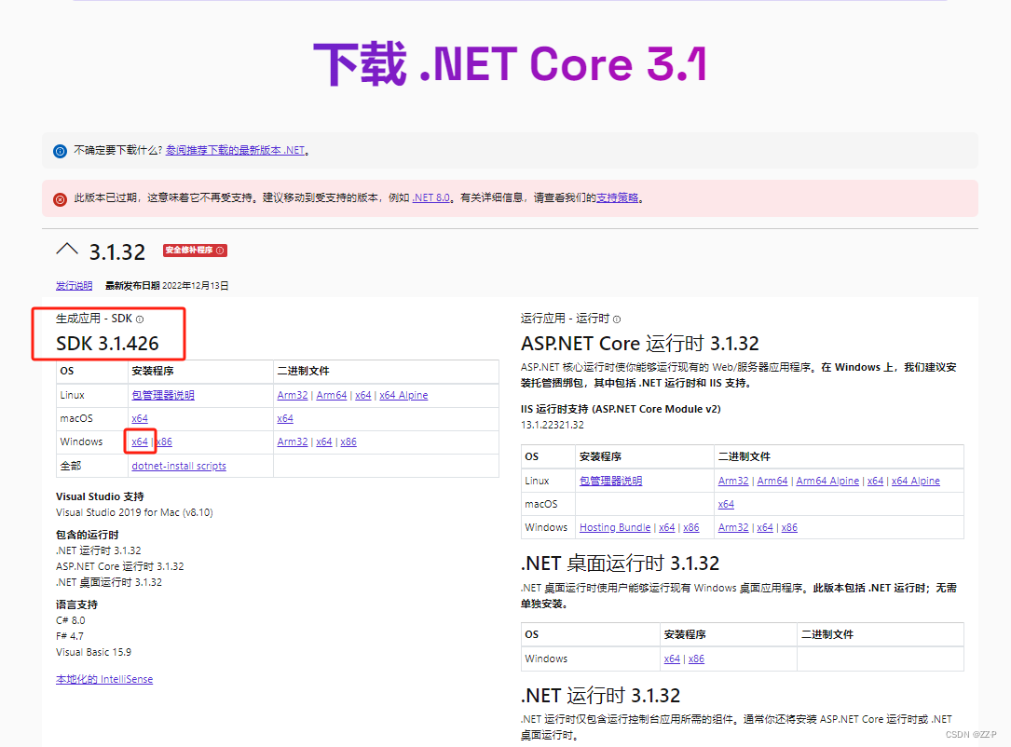Click the IIS version '13.1.22321.32' text
The height and width of the screenshot is (747, 1011).
pyautogui.click(x=553, y=425)
